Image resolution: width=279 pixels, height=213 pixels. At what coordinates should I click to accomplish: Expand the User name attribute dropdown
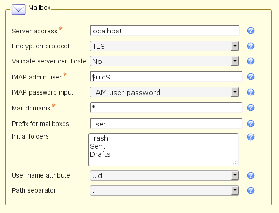(x=164, y=175)
